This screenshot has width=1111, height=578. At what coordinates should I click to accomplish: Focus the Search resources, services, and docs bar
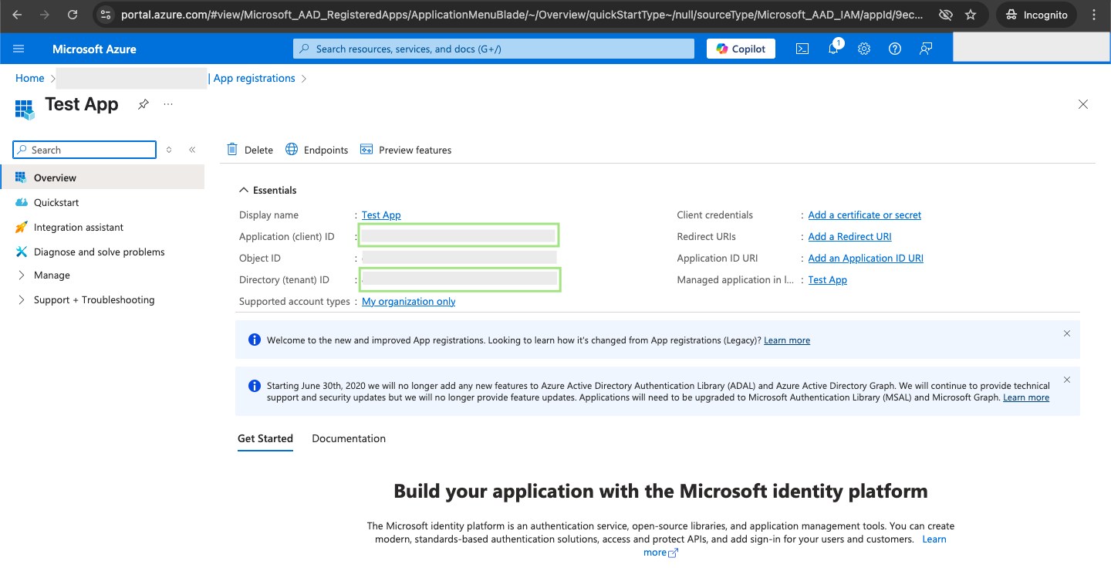(494, 49)
